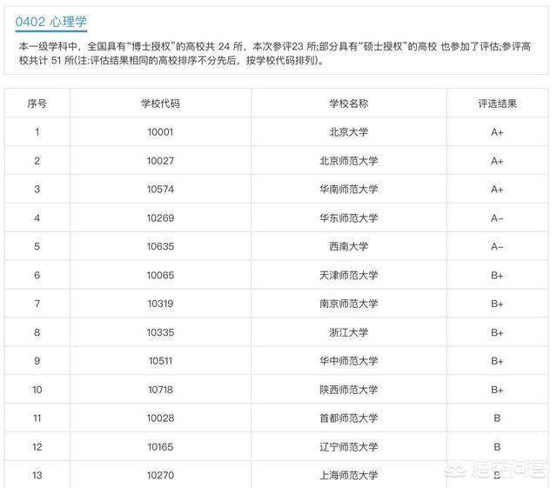This screenshot has width=557, height=488.
Task: Select the 华南师范大学 cell
Action: coord(348,190)
